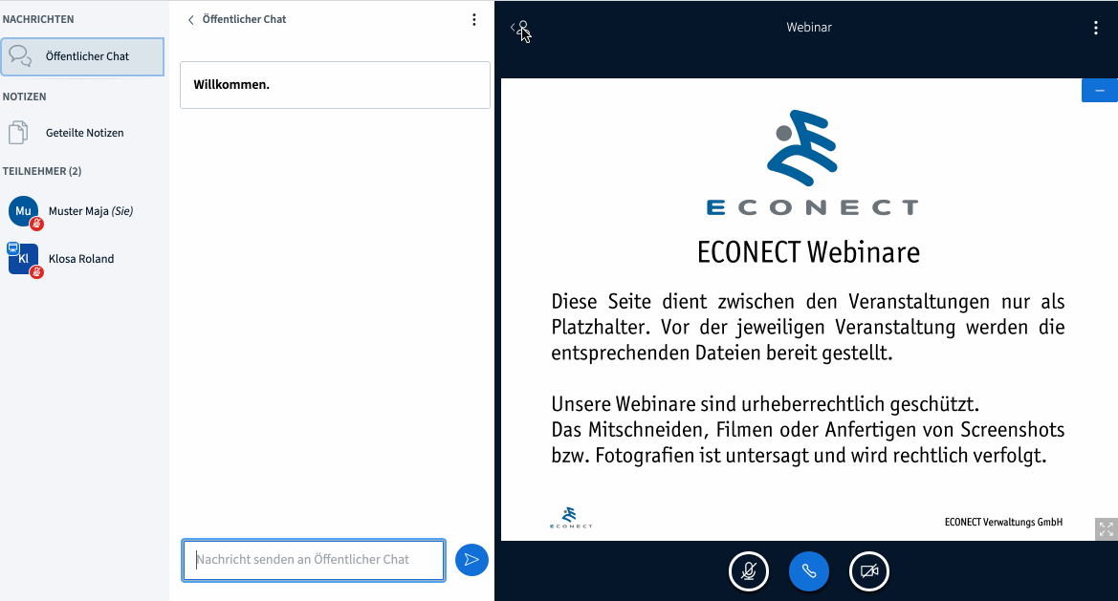The width and height of the screenshot is (1118, 601).
Task: Hide the public chat panel via back chevron
Action: point(191,20)
